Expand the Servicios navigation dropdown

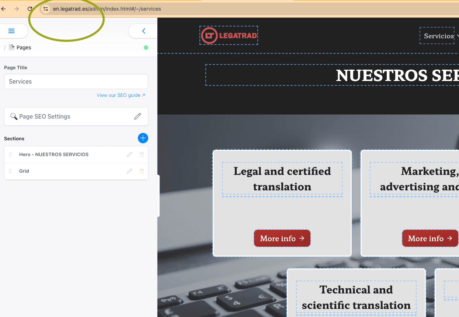point(439,36)
